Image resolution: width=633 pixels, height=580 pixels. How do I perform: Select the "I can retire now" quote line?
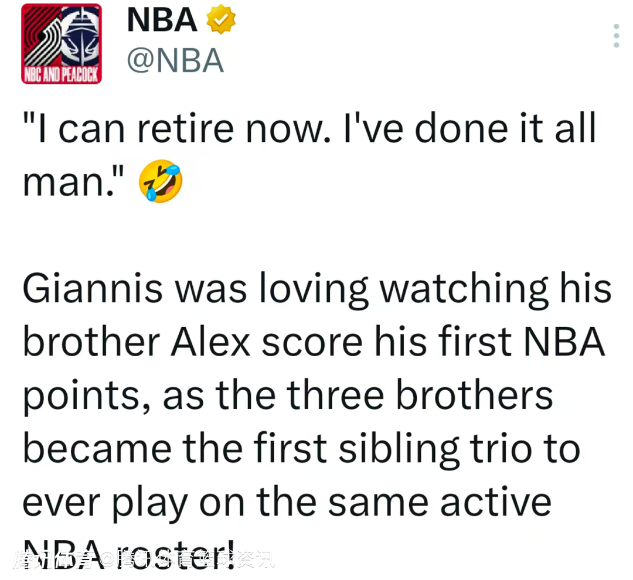click(309, 129)
